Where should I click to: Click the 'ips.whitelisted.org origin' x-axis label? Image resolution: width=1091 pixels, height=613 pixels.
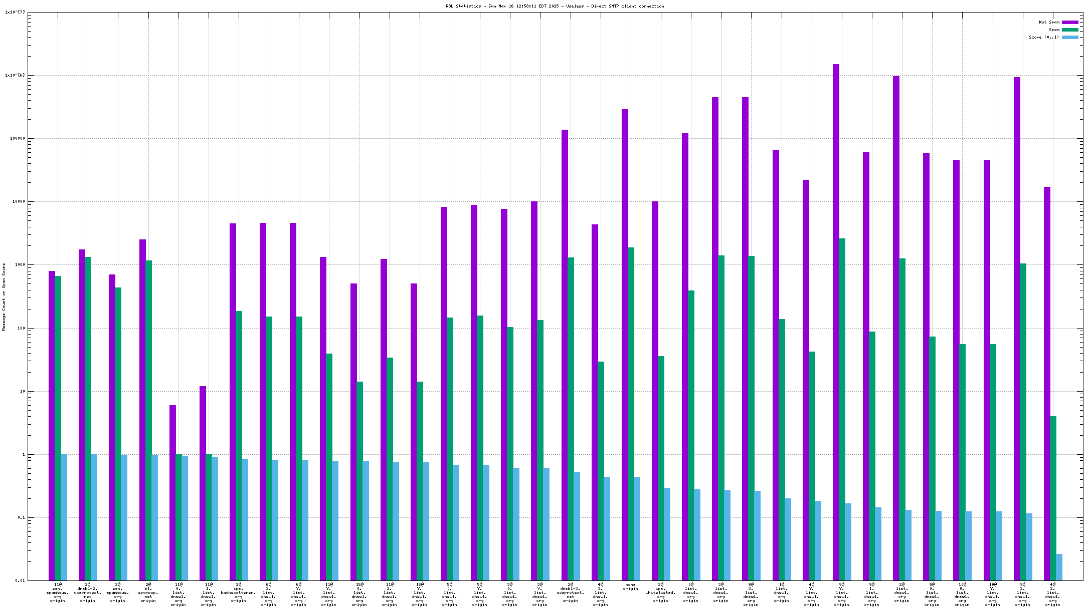click(661, 592)
